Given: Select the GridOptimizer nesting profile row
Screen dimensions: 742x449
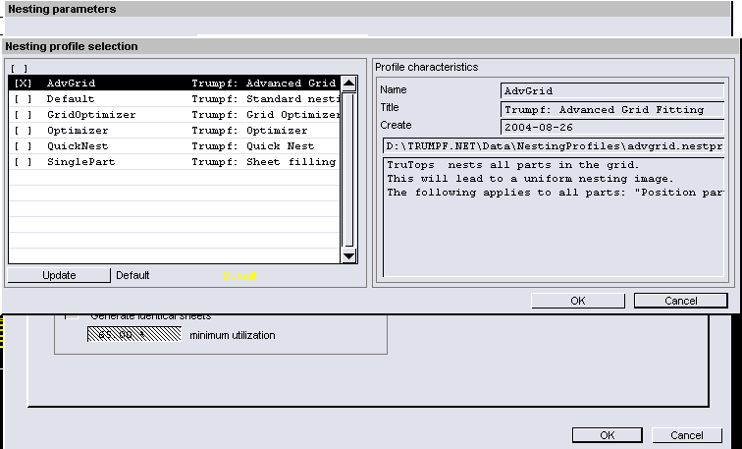Looking at the screenshot, I should pyautogui.click(x=174, y=115).
